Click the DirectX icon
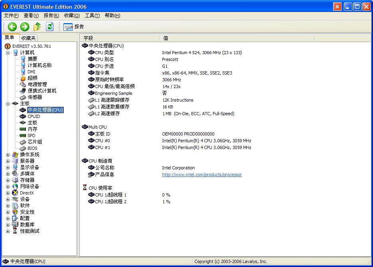This screenshot has width=373, height=267. click(15, 193)
